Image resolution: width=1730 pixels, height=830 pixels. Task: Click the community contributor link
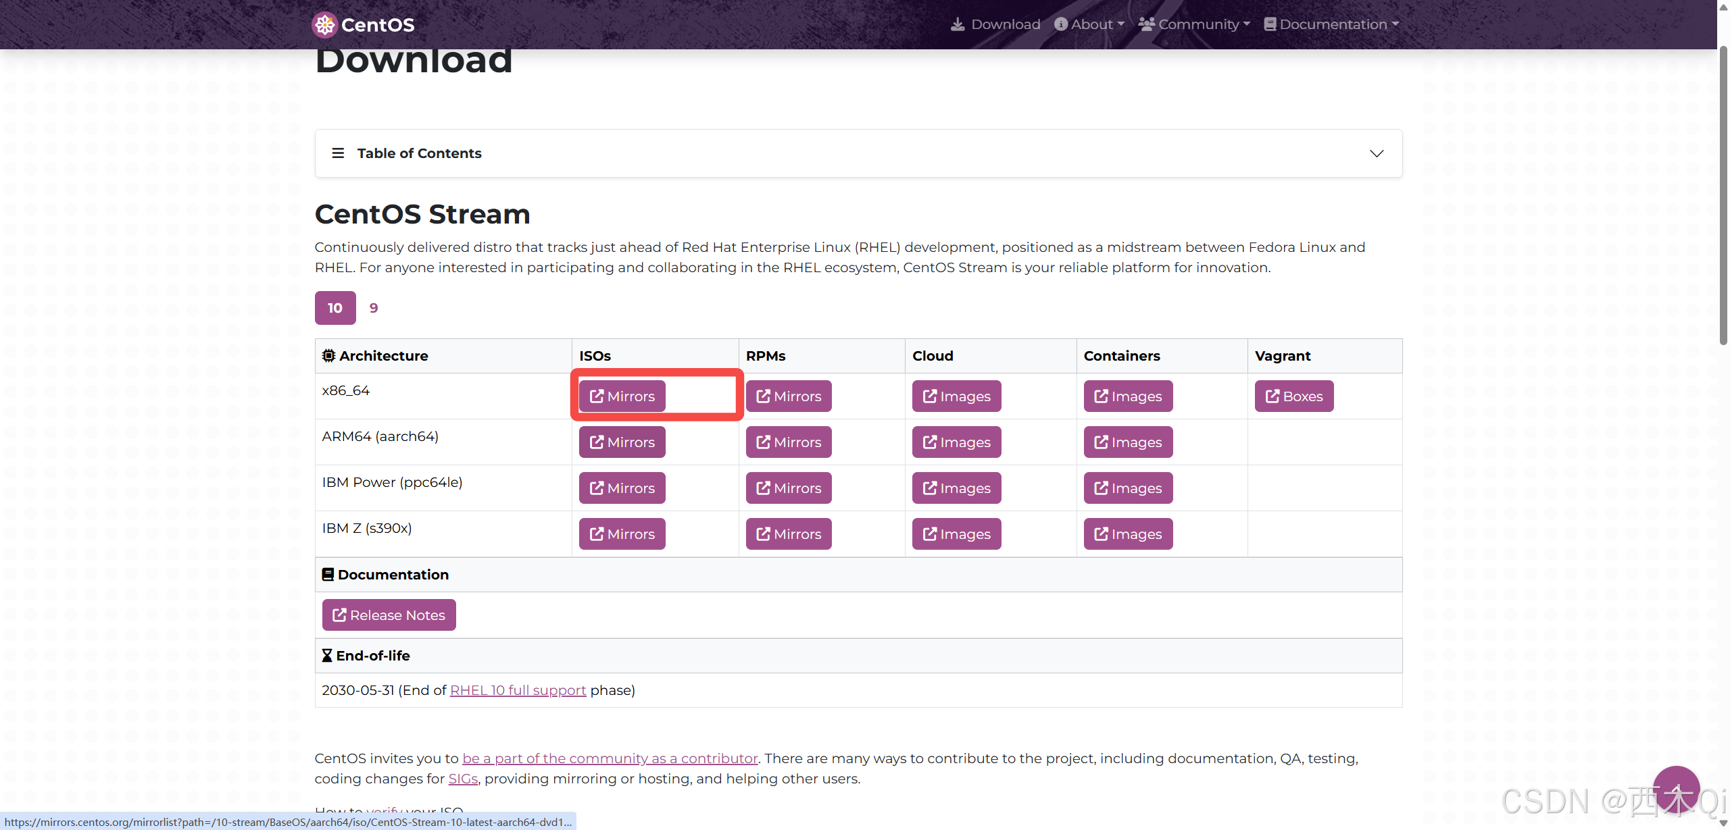[x=610, y=758]
